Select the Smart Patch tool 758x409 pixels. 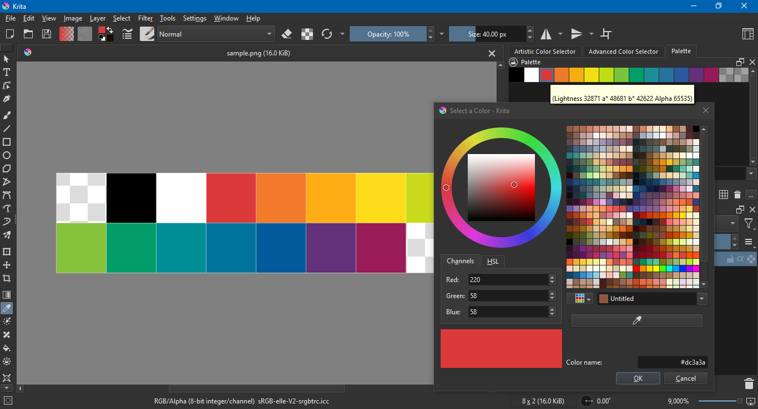point(7,335)
